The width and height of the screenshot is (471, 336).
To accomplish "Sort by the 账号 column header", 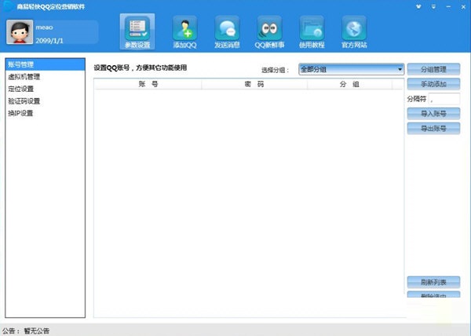I will [x=148, y=84].
